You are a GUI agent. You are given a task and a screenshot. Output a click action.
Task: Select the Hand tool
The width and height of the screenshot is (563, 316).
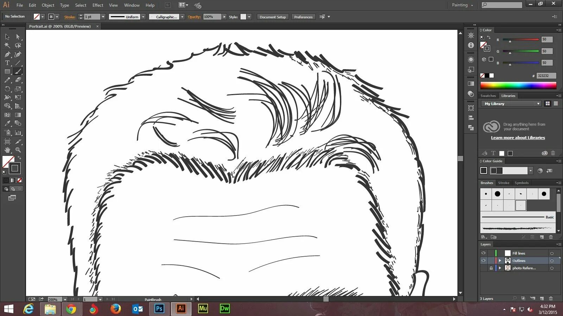click(x=7, y=150)
